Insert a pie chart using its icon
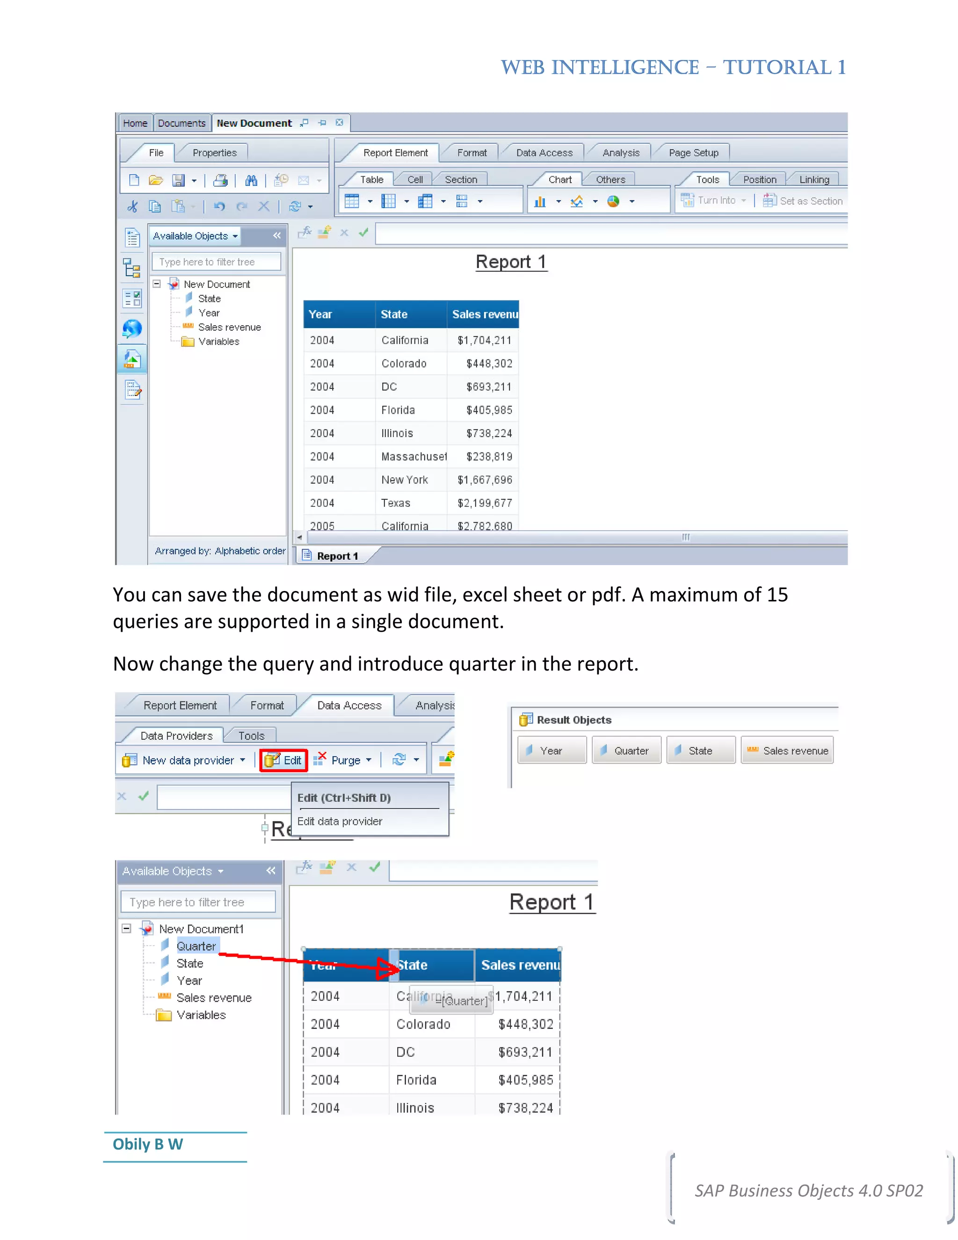 coord(613,201)
